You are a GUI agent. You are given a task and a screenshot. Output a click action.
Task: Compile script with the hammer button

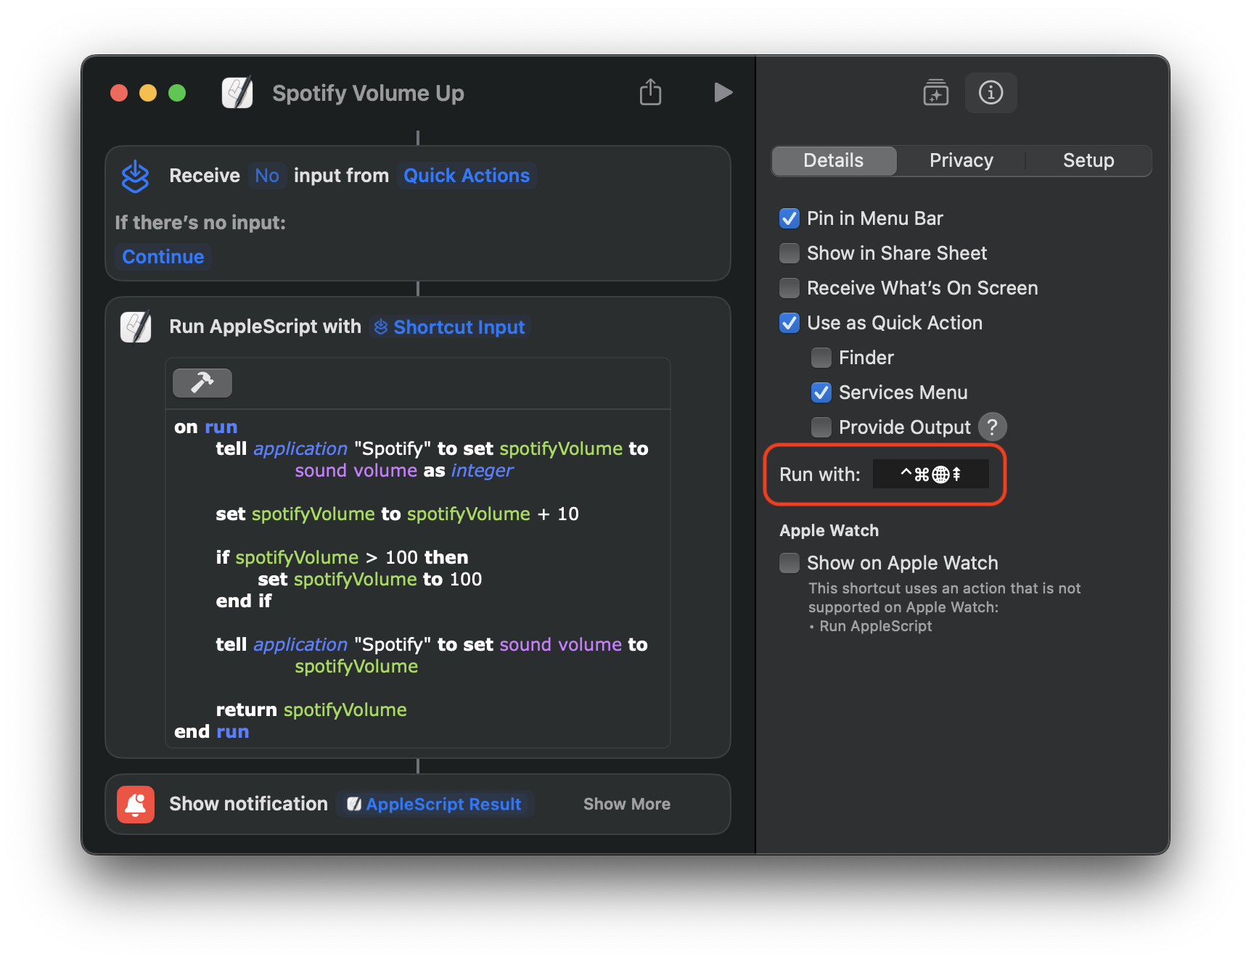202,382
